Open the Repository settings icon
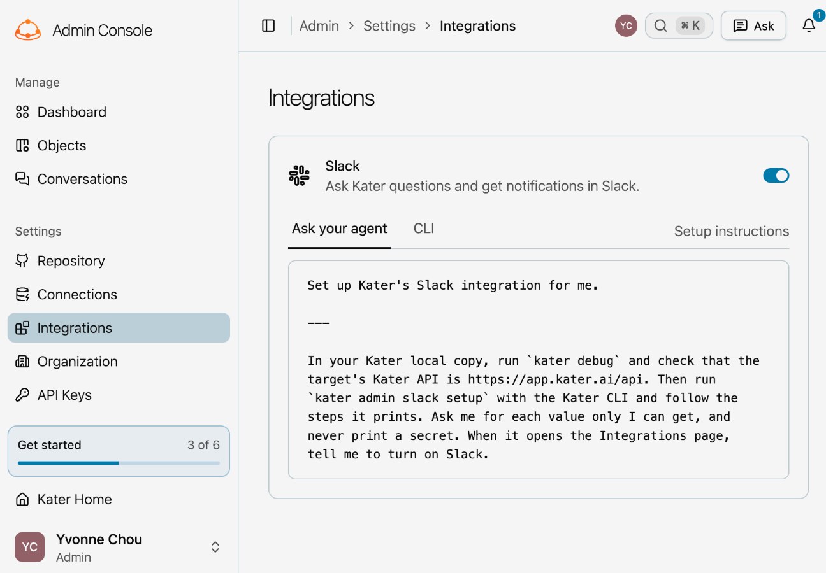This screenshot has width=826, height=573. (x=22, y=261)
